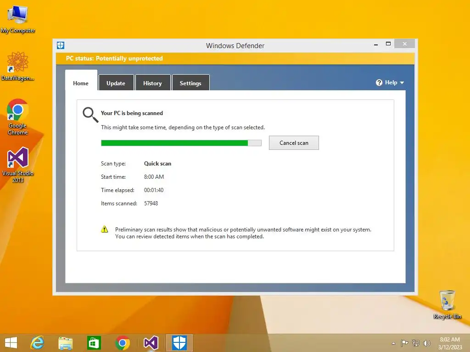The width and height of the screenshot is (470, 352).
Task: Expand the Help dropdown arrow
Action: pyautogui.click(x=402, y=82)
